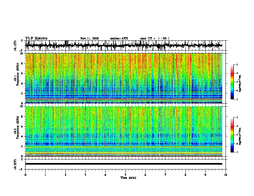254x196 pixels.
Task: Click the ch.2 colorbar log(PSD) unit label
Action: tap(240, 136)
